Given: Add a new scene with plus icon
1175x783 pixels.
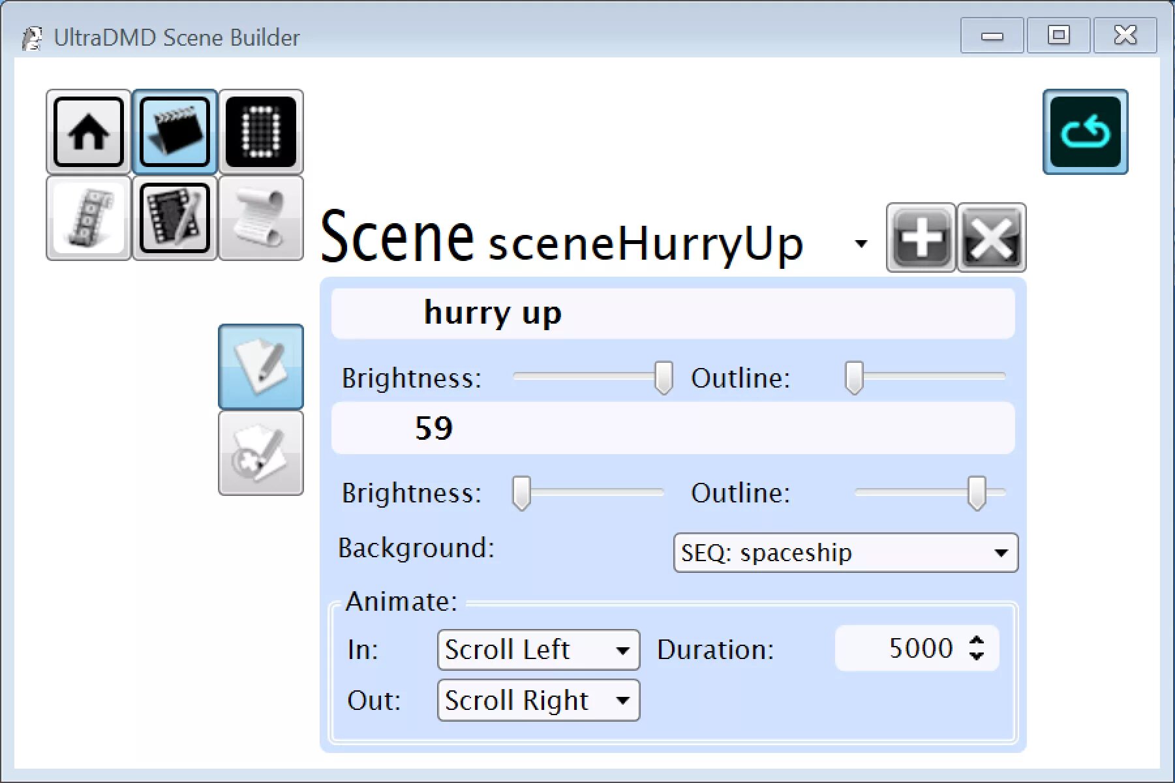Looking at the screenshot, I should tap(921, 238).
